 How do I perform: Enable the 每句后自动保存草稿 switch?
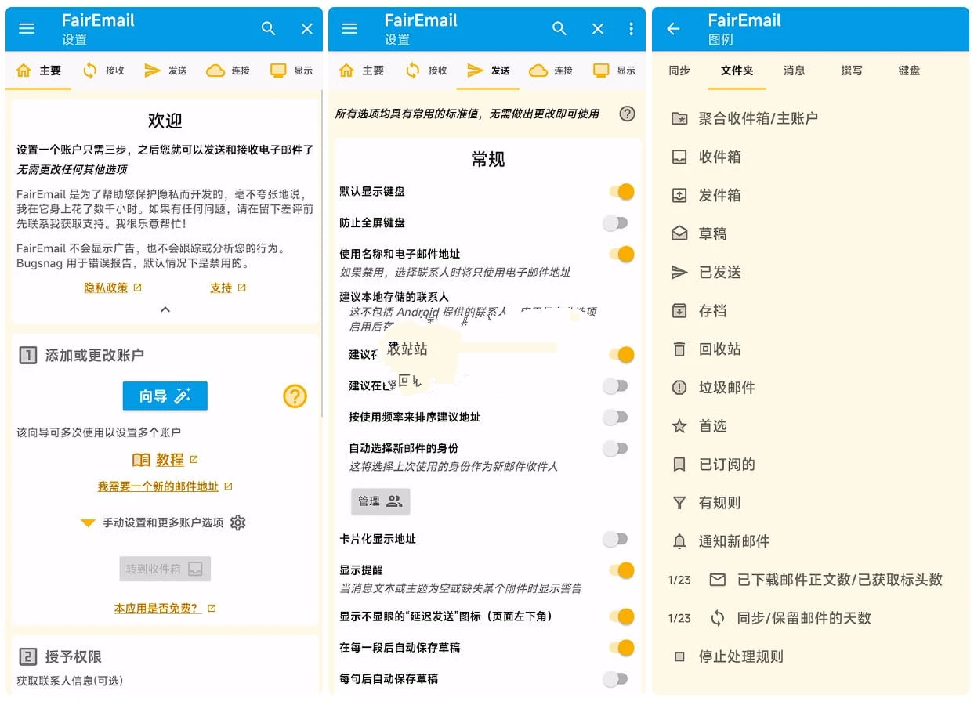616,679
